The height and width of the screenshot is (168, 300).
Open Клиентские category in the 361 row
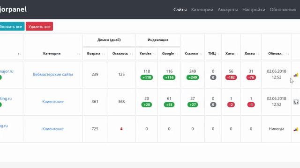click(53, 102)
